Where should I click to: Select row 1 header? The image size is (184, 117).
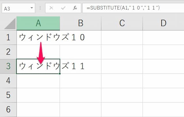8,37
